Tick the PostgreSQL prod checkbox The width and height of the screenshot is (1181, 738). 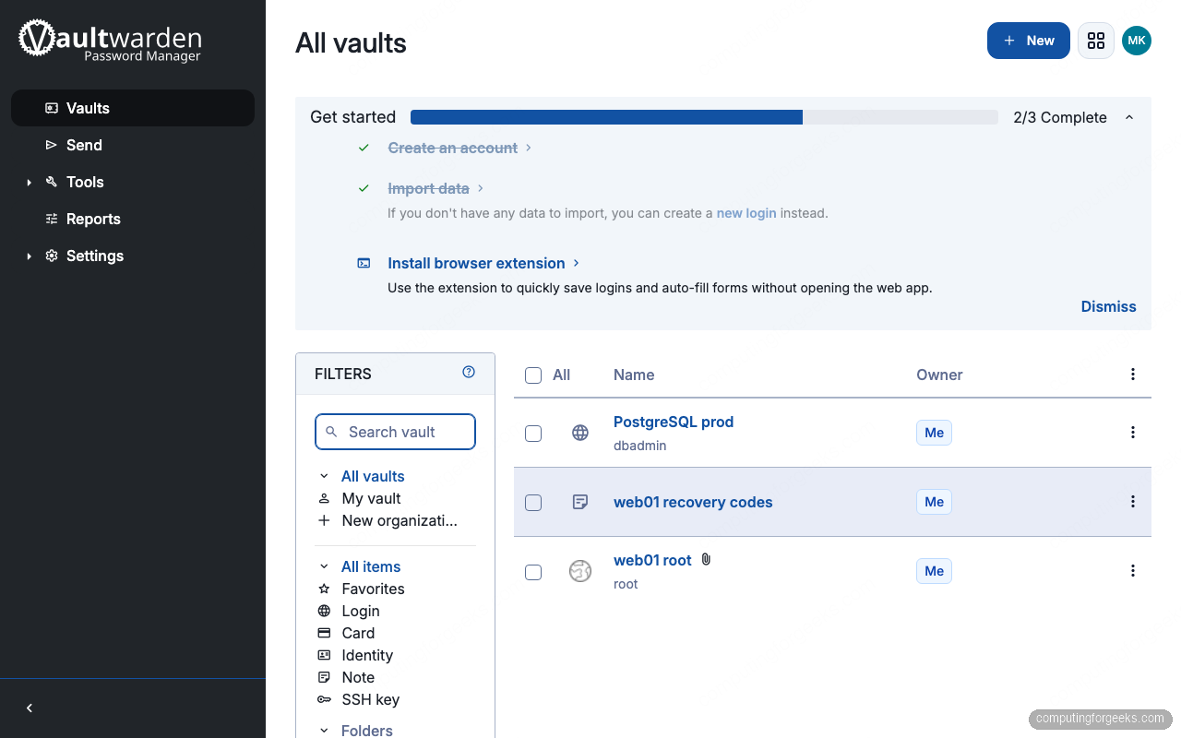pyautogui.click(x=533, y=434)
